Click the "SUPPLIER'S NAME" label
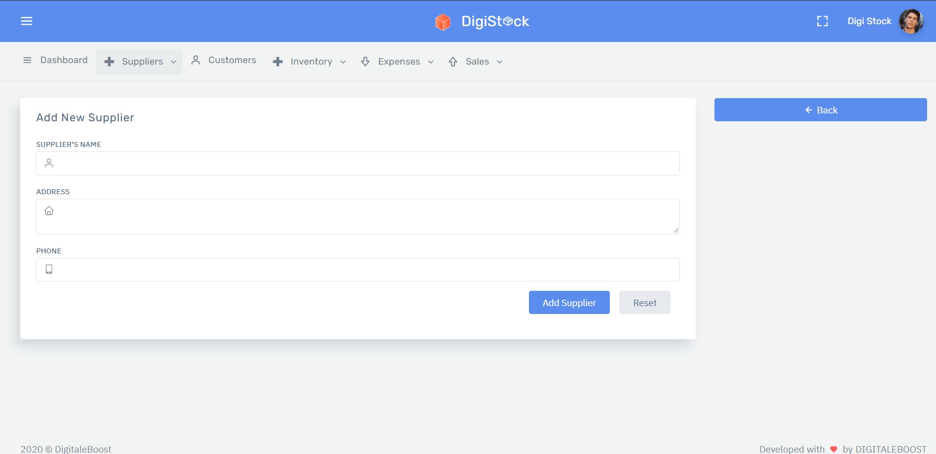The height and width of the screenshot is (454, 936). tap(69, 144)
